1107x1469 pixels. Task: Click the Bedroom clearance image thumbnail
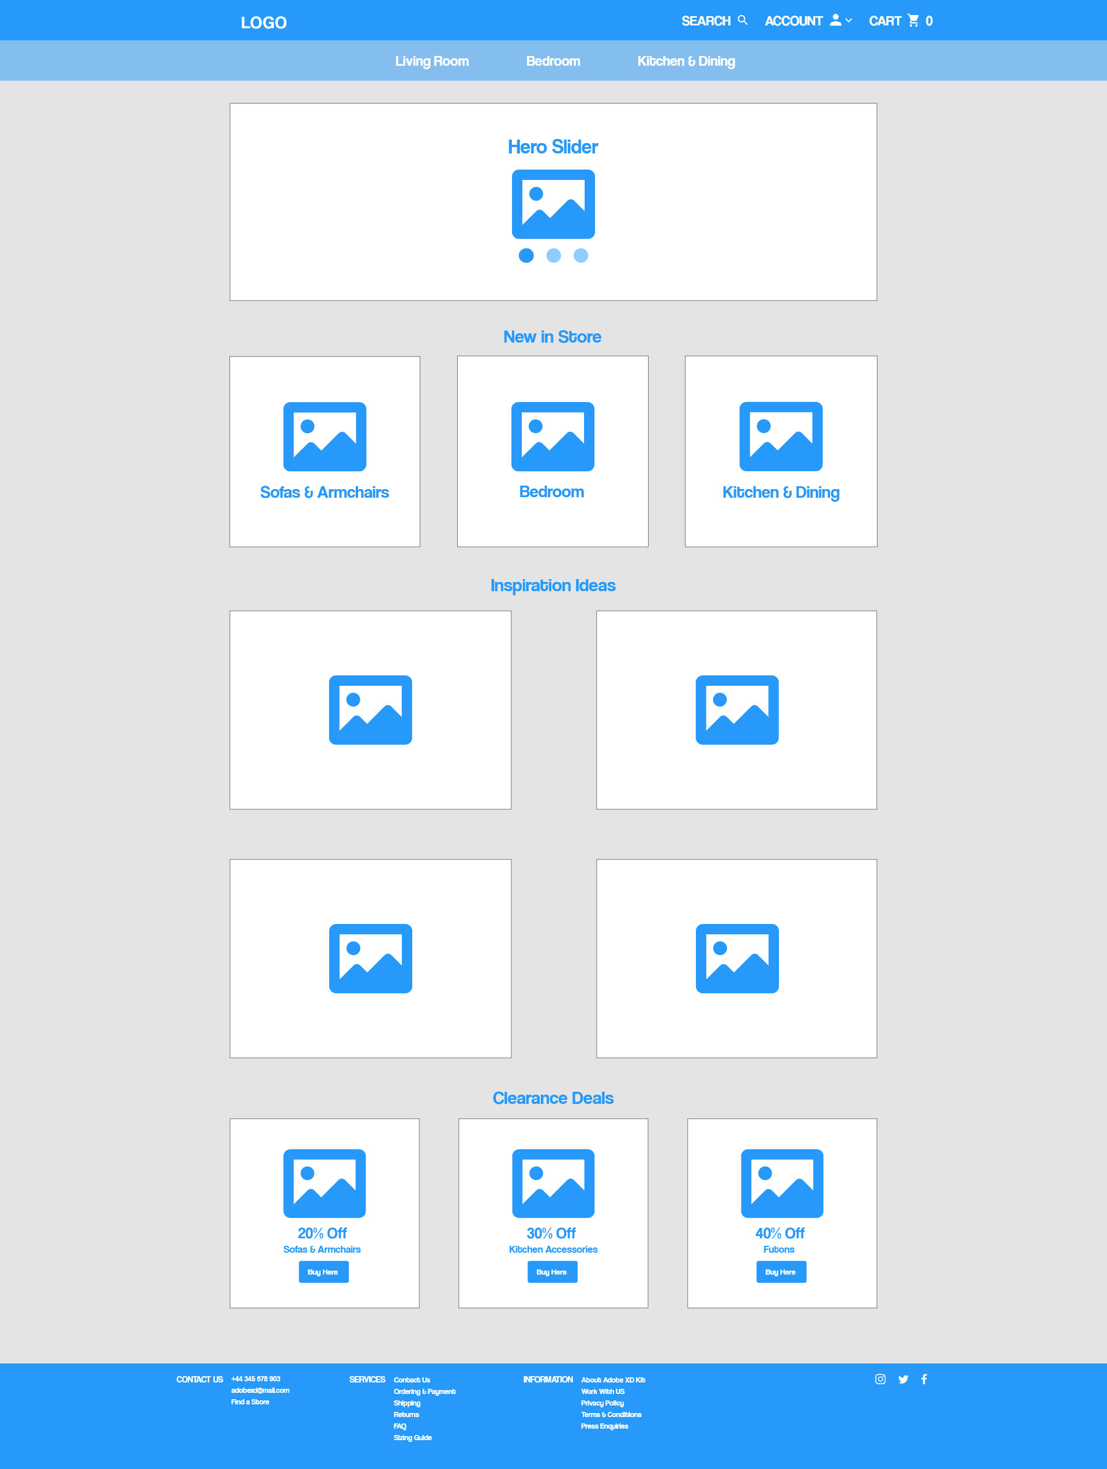(x=552, y=436)
